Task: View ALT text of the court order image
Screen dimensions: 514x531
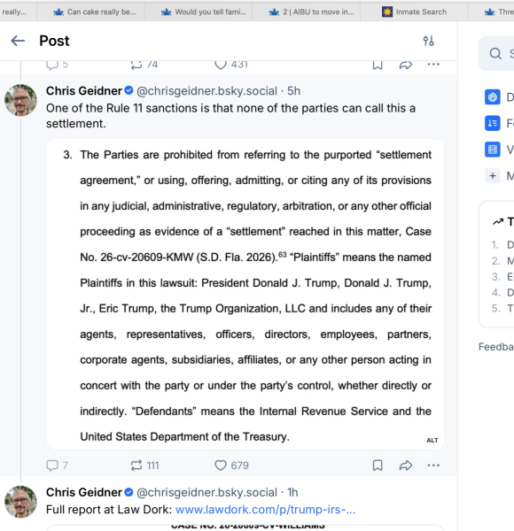Action: (x=432, y=440)
